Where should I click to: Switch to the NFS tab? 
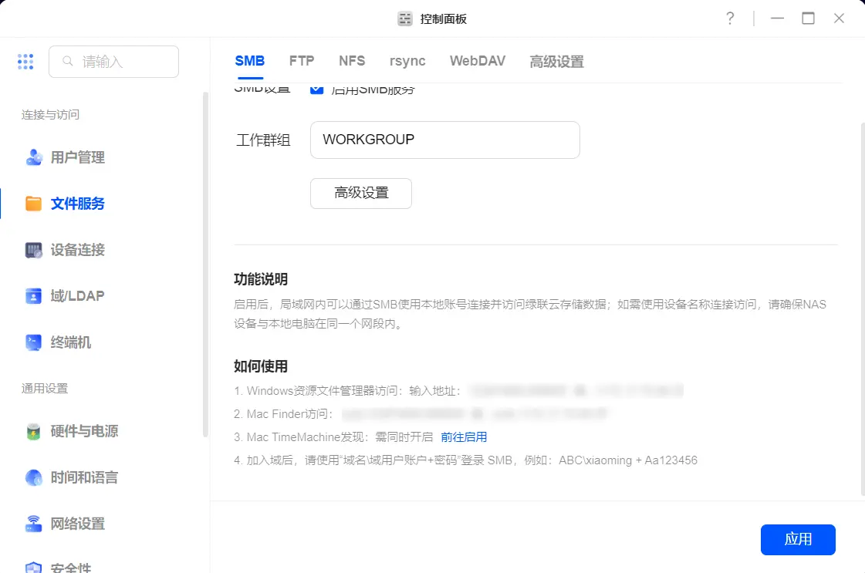click(x=352, y=61)
